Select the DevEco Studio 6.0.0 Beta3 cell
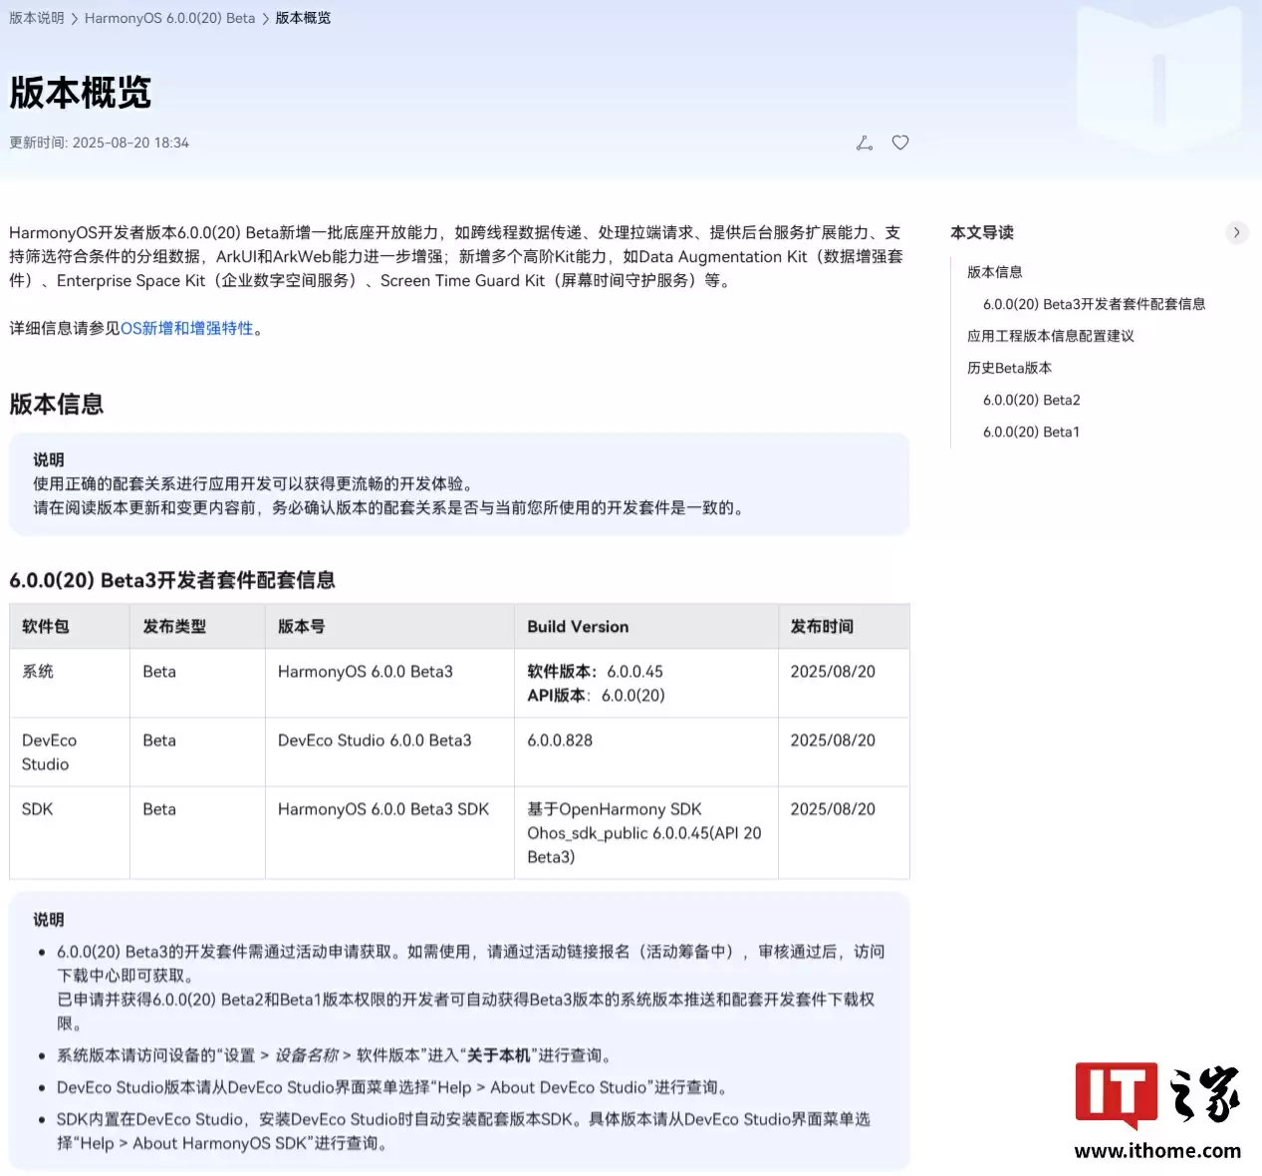The width and height of the screenshot is (1262, 1176). 375,740
